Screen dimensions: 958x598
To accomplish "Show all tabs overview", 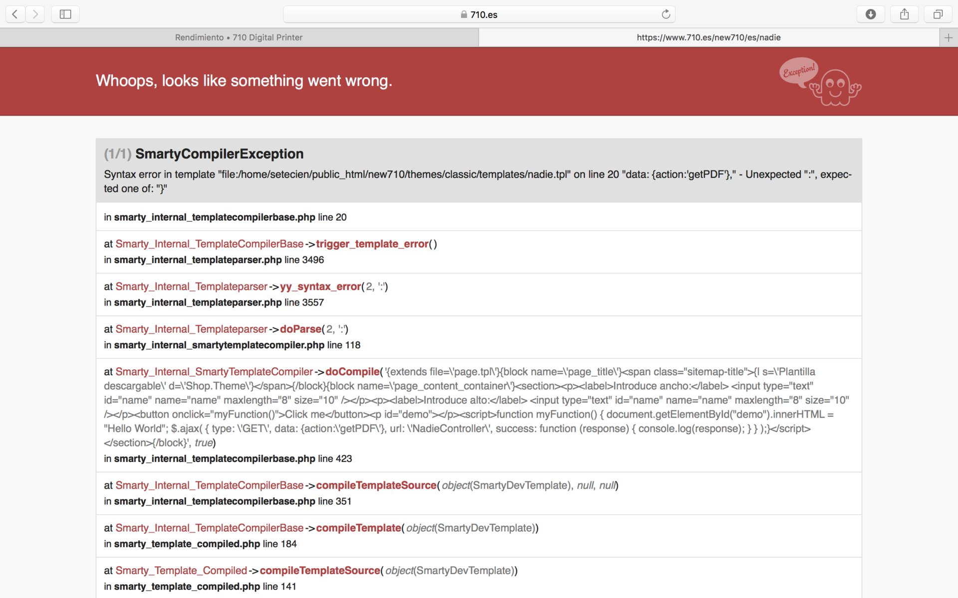I will 938,14.
